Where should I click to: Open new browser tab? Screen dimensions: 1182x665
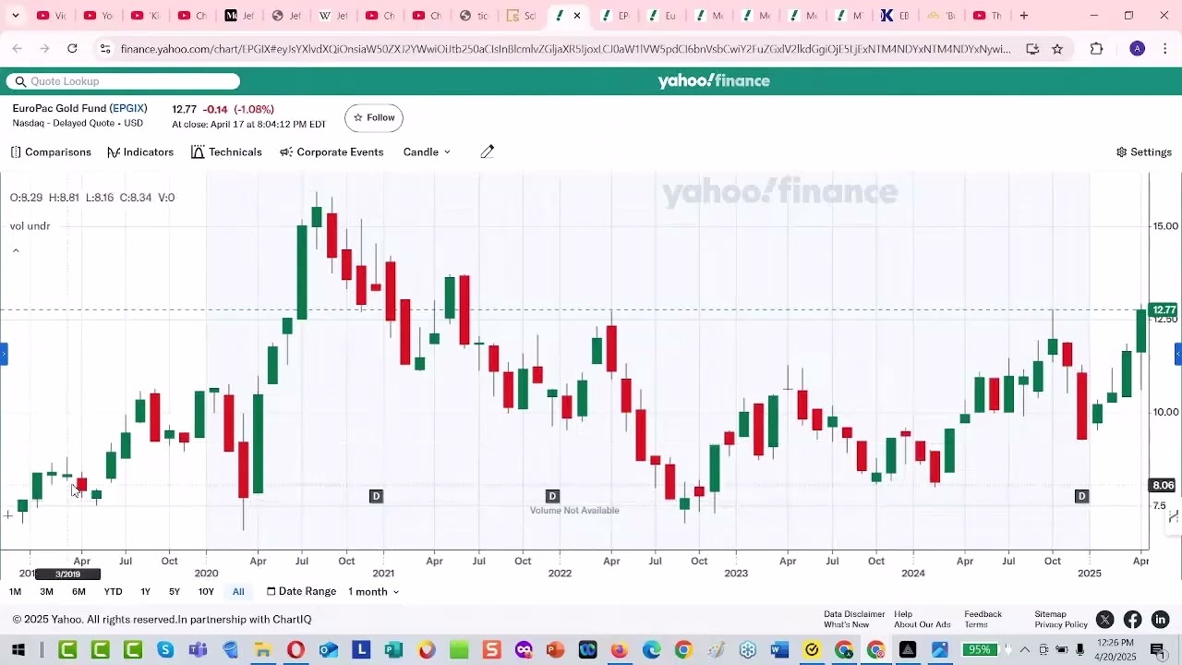[1024, 16]
